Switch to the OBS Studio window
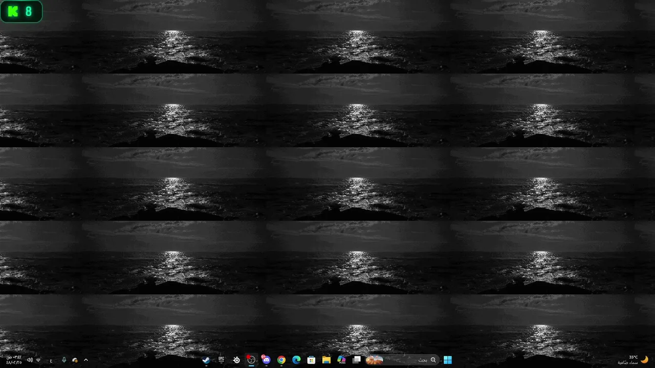 tap(251, 360)
